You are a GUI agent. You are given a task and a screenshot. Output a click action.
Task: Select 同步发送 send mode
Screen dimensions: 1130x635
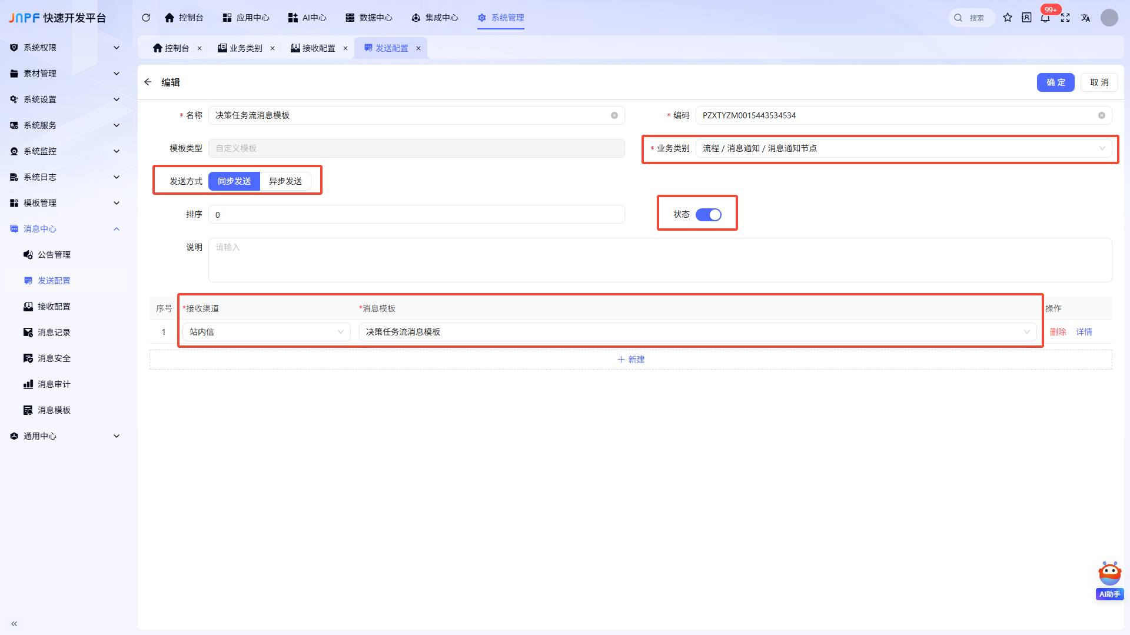point(234,181)
